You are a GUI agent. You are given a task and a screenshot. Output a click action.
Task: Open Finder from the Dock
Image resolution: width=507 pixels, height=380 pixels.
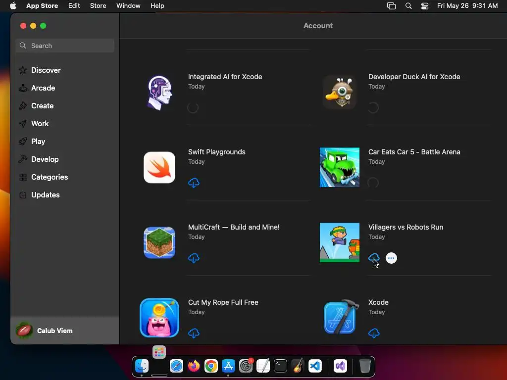coord(142,366)
